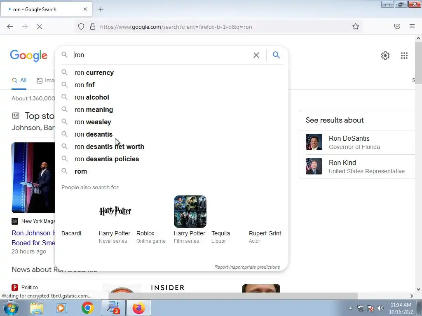Stop loading the page
422x316 pixels.
click(x=39, y=27)
